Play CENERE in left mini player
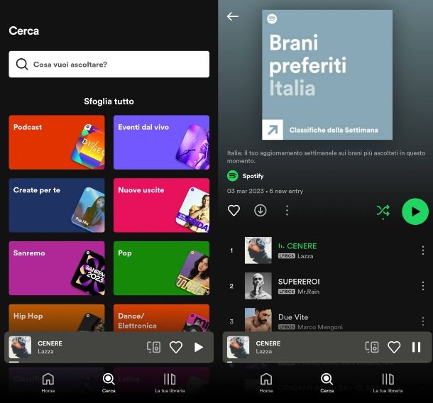This screenshot has height=403, width=433. pyautogui.click(x=199, y=347)
